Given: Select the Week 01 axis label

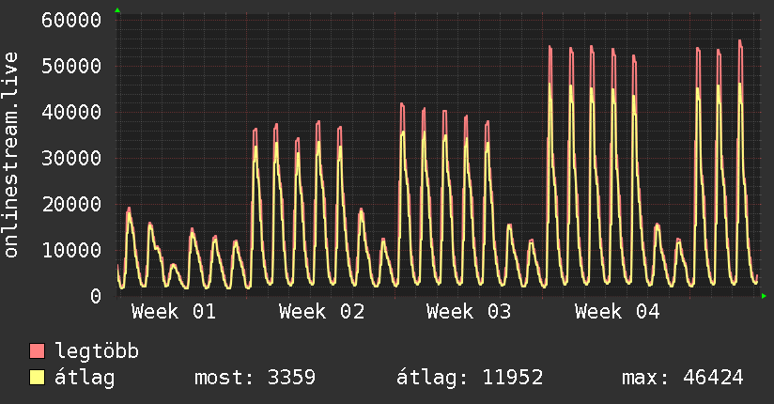Looking at the screenshot, I should [174, 312].
